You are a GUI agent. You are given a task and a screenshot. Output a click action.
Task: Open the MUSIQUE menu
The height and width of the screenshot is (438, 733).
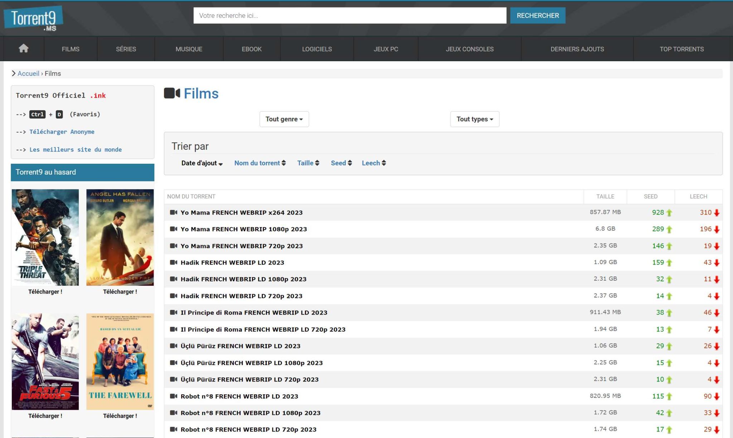point(189,49)
